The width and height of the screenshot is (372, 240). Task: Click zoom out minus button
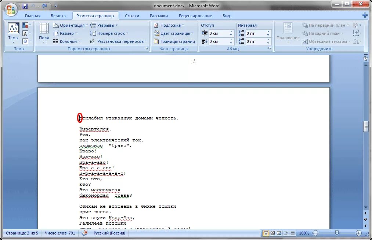(315, 233)
